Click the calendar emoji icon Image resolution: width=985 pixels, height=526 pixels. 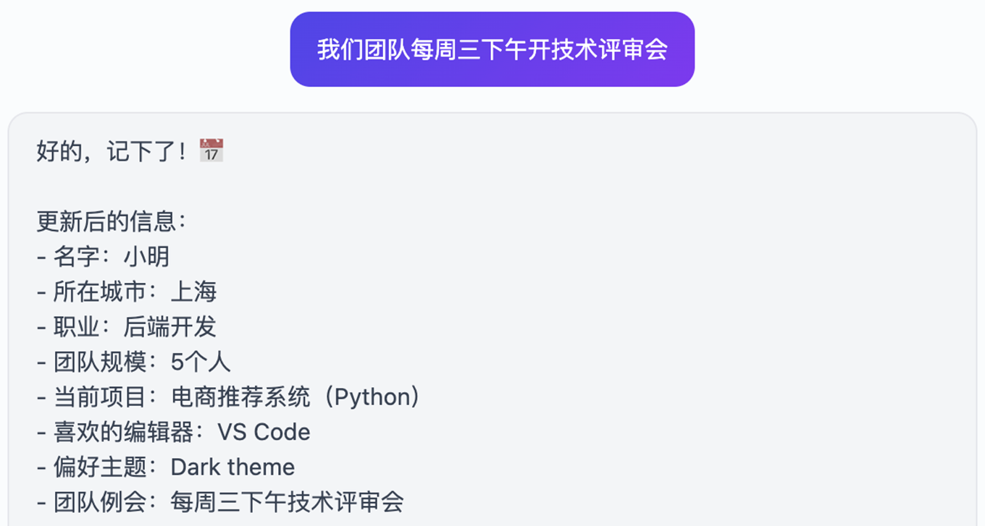coord(211,150)
